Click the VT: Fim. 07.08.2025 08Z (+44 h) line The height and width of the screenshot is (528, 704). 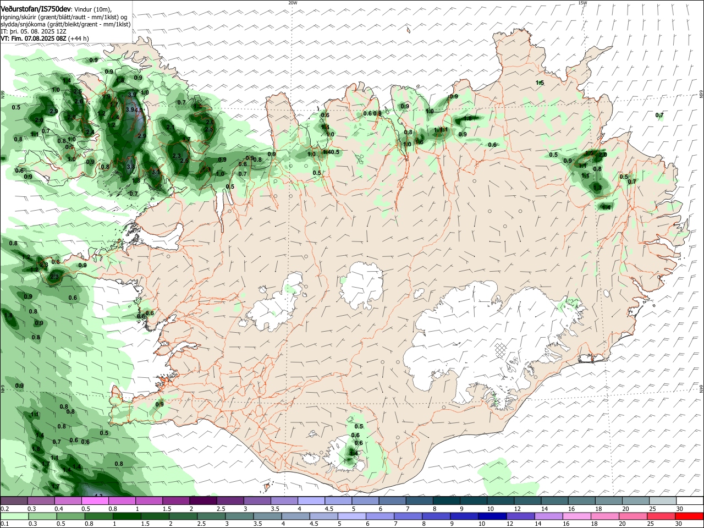point(45,38)
